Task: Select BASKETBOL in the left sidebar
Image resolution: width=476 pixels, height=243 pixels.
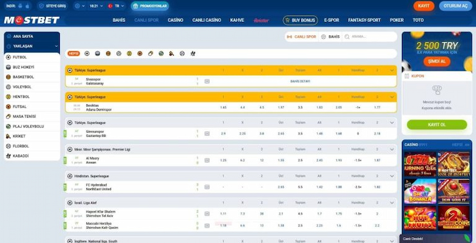Action: [x=32, y=77]
